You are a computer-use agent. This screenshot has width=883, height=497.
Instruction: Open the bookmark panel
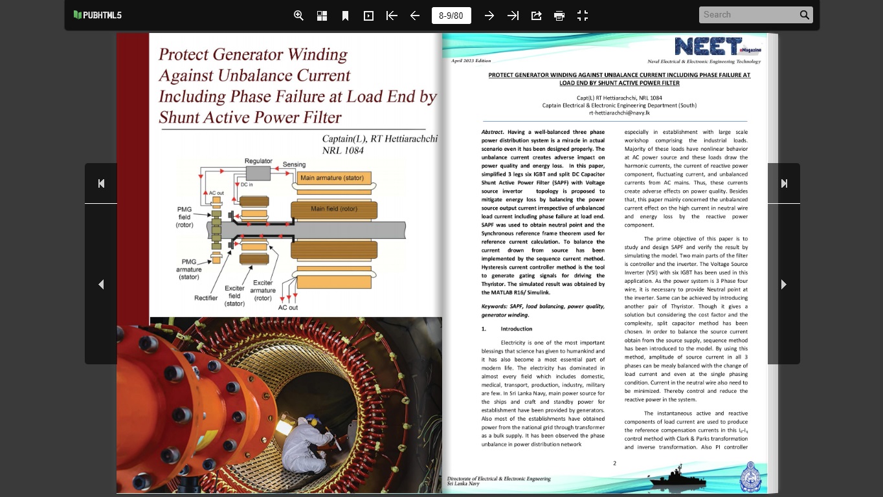[345, 16]
